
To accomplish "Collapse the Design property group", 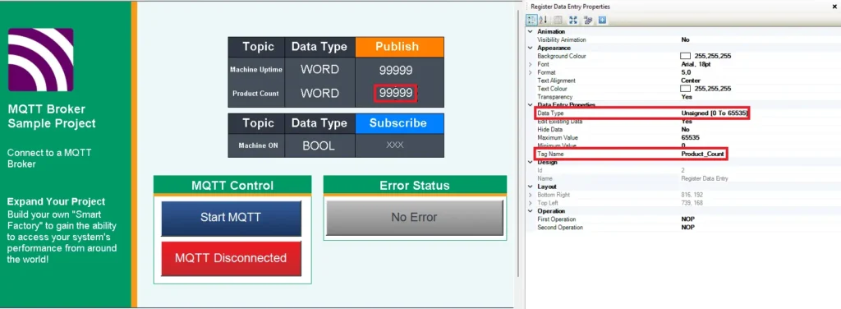I will pos(531,162).
